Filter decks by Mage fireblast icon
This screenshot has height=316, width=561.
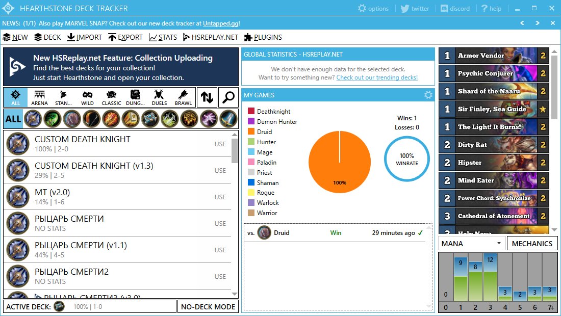(x=111, y=119)
